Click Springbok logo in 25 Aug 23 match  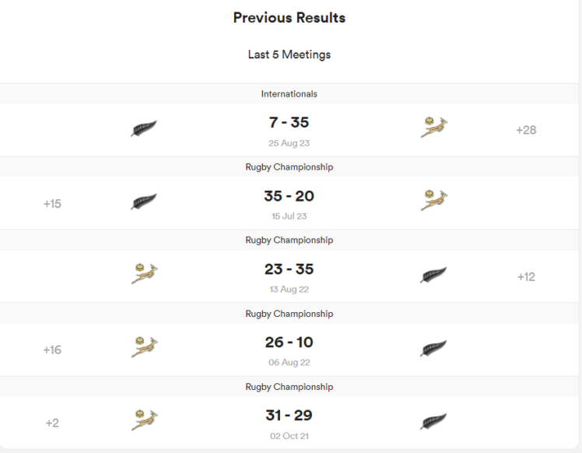coord(433,127)
